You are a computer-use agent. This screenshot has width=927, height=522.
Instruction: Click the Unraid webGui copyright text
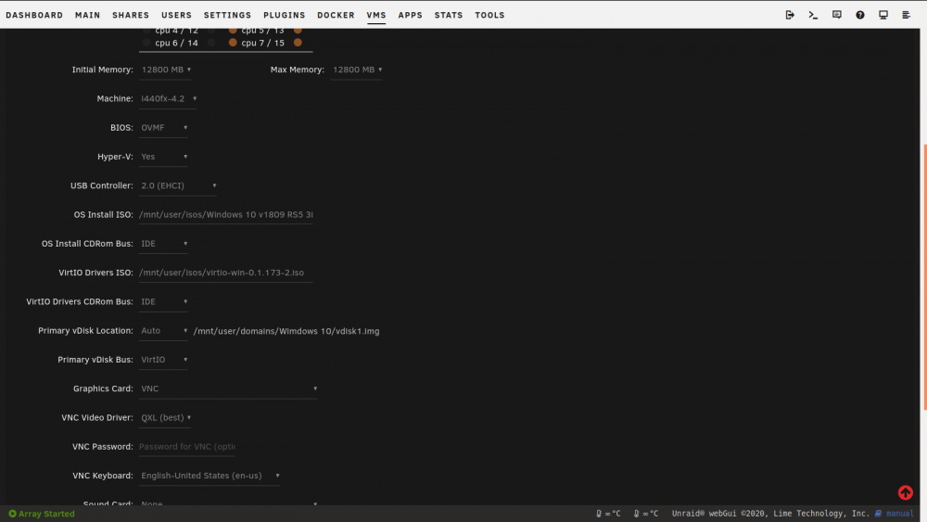point(770,514)
